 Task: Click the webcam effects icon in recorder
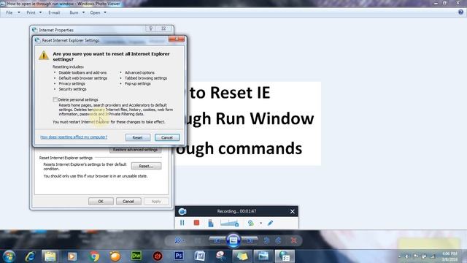[x=251, y=223]
